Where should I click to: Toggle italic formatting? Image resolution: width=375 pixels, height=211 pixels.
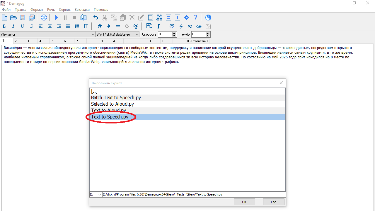13,26
